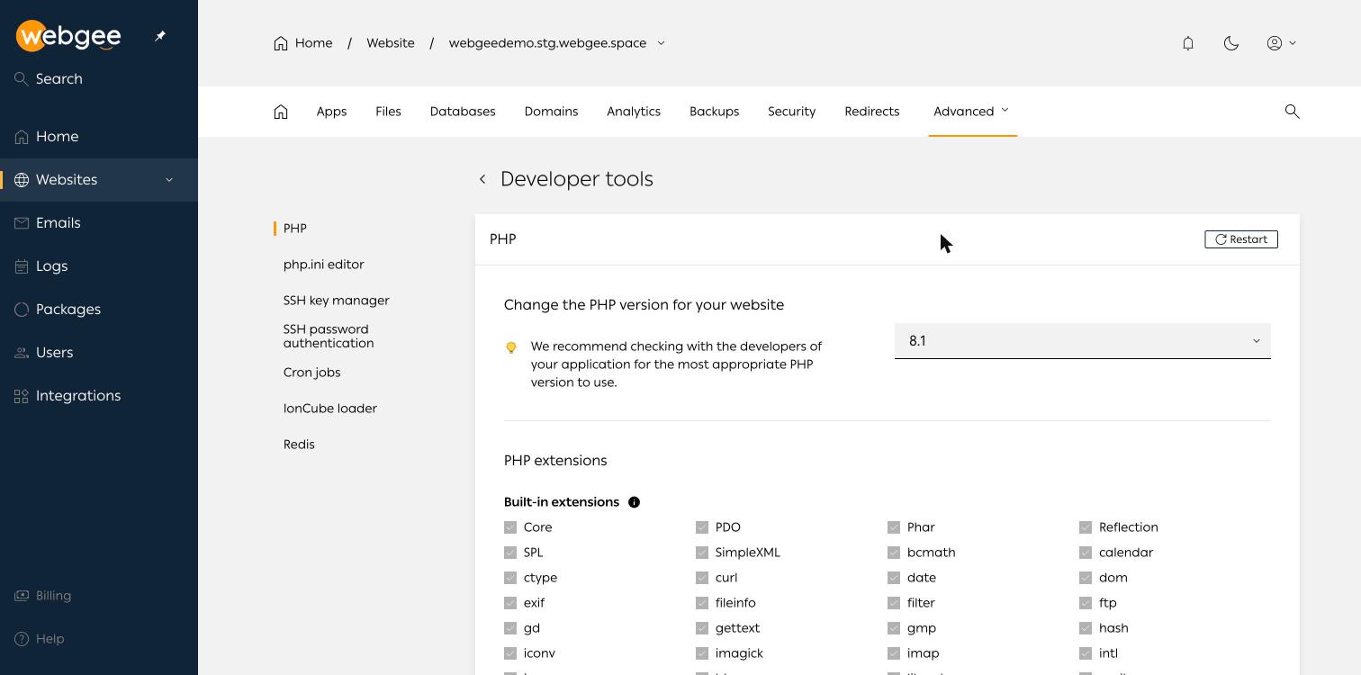Click the lightbulb tip icon
1361x675 pixels.
click(x=511, y=347)
